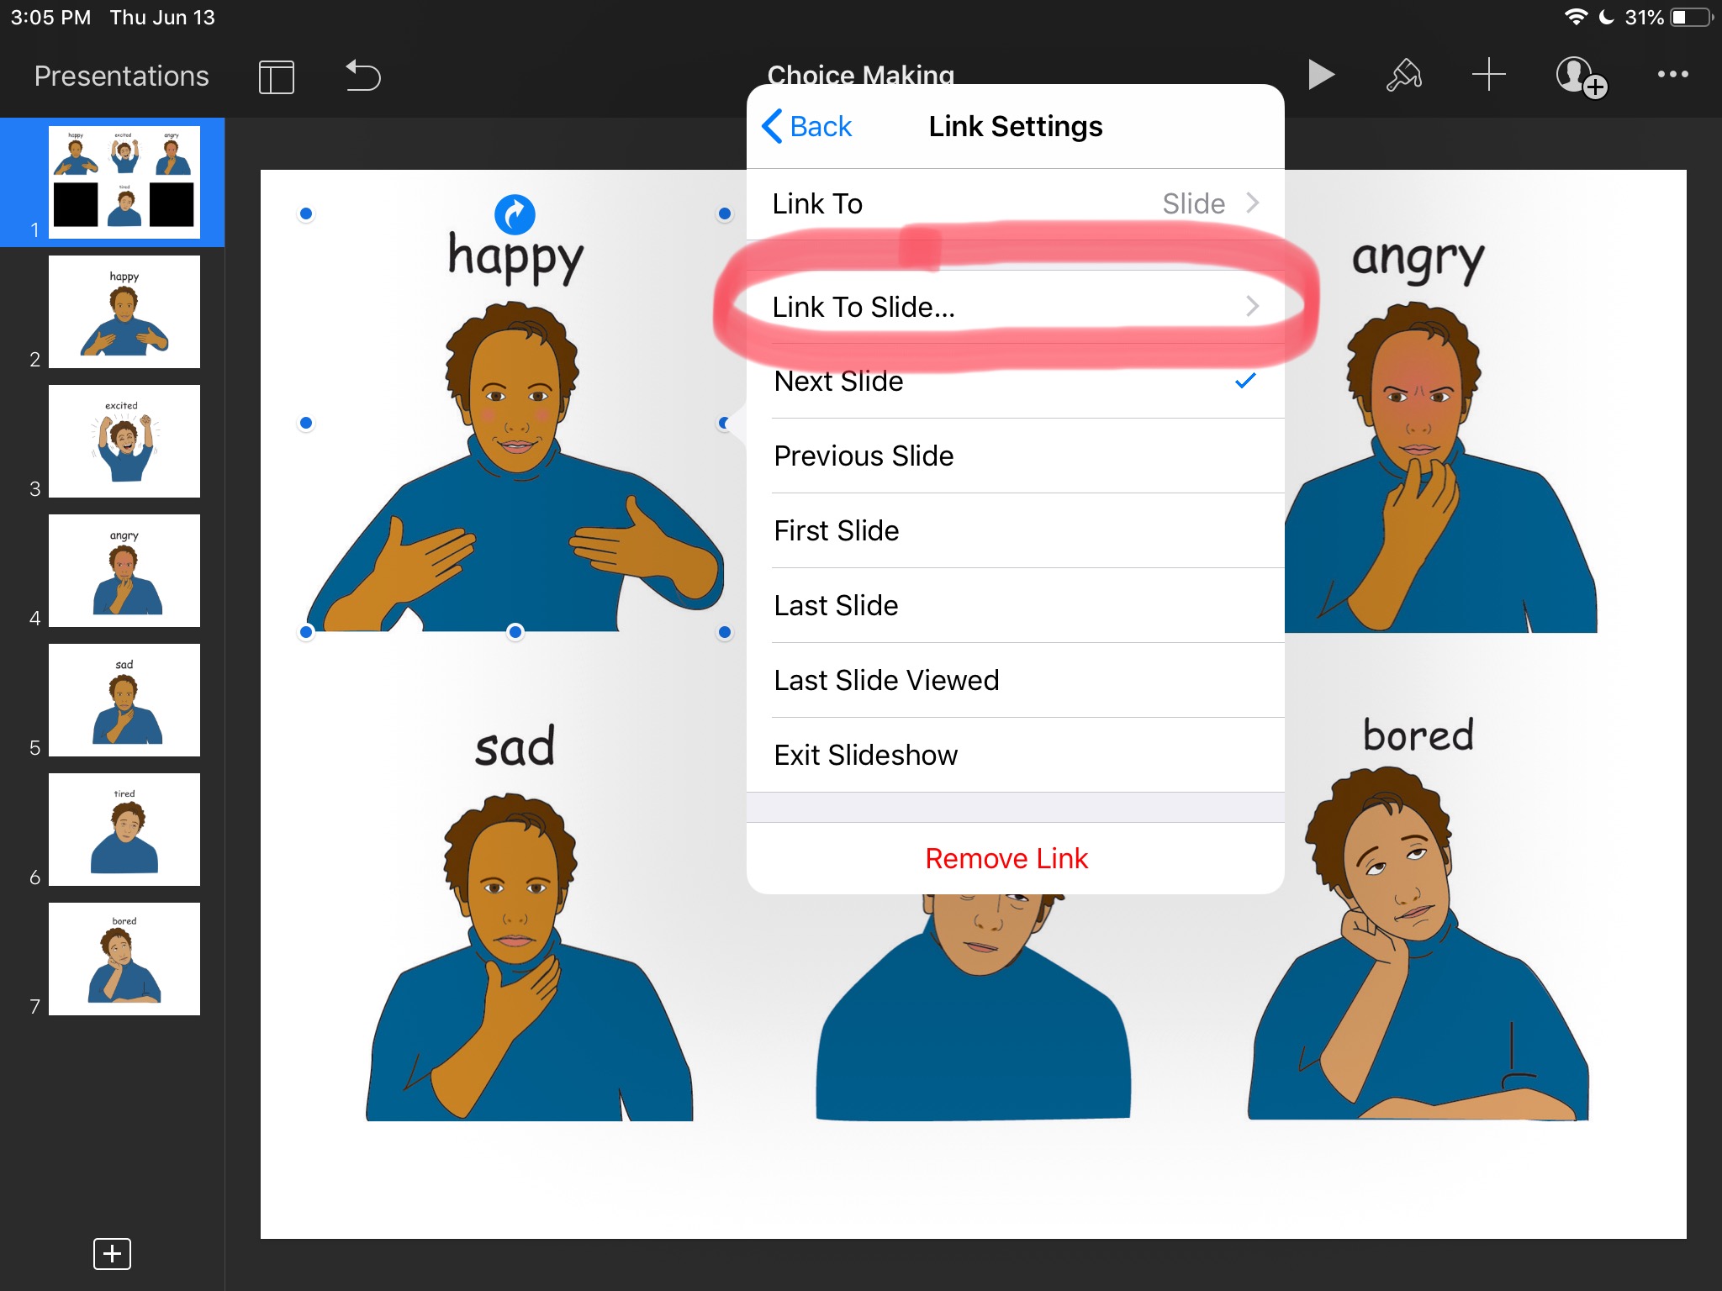The height and width of the screenshot is (1291, 1722).
Task: Tap the add slide button
Action: point(112,1253)
